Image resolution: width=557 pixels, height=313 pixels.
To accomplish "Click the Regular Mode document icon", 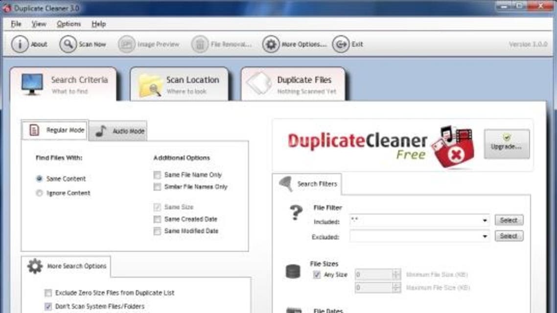I will tap(34, 130).
